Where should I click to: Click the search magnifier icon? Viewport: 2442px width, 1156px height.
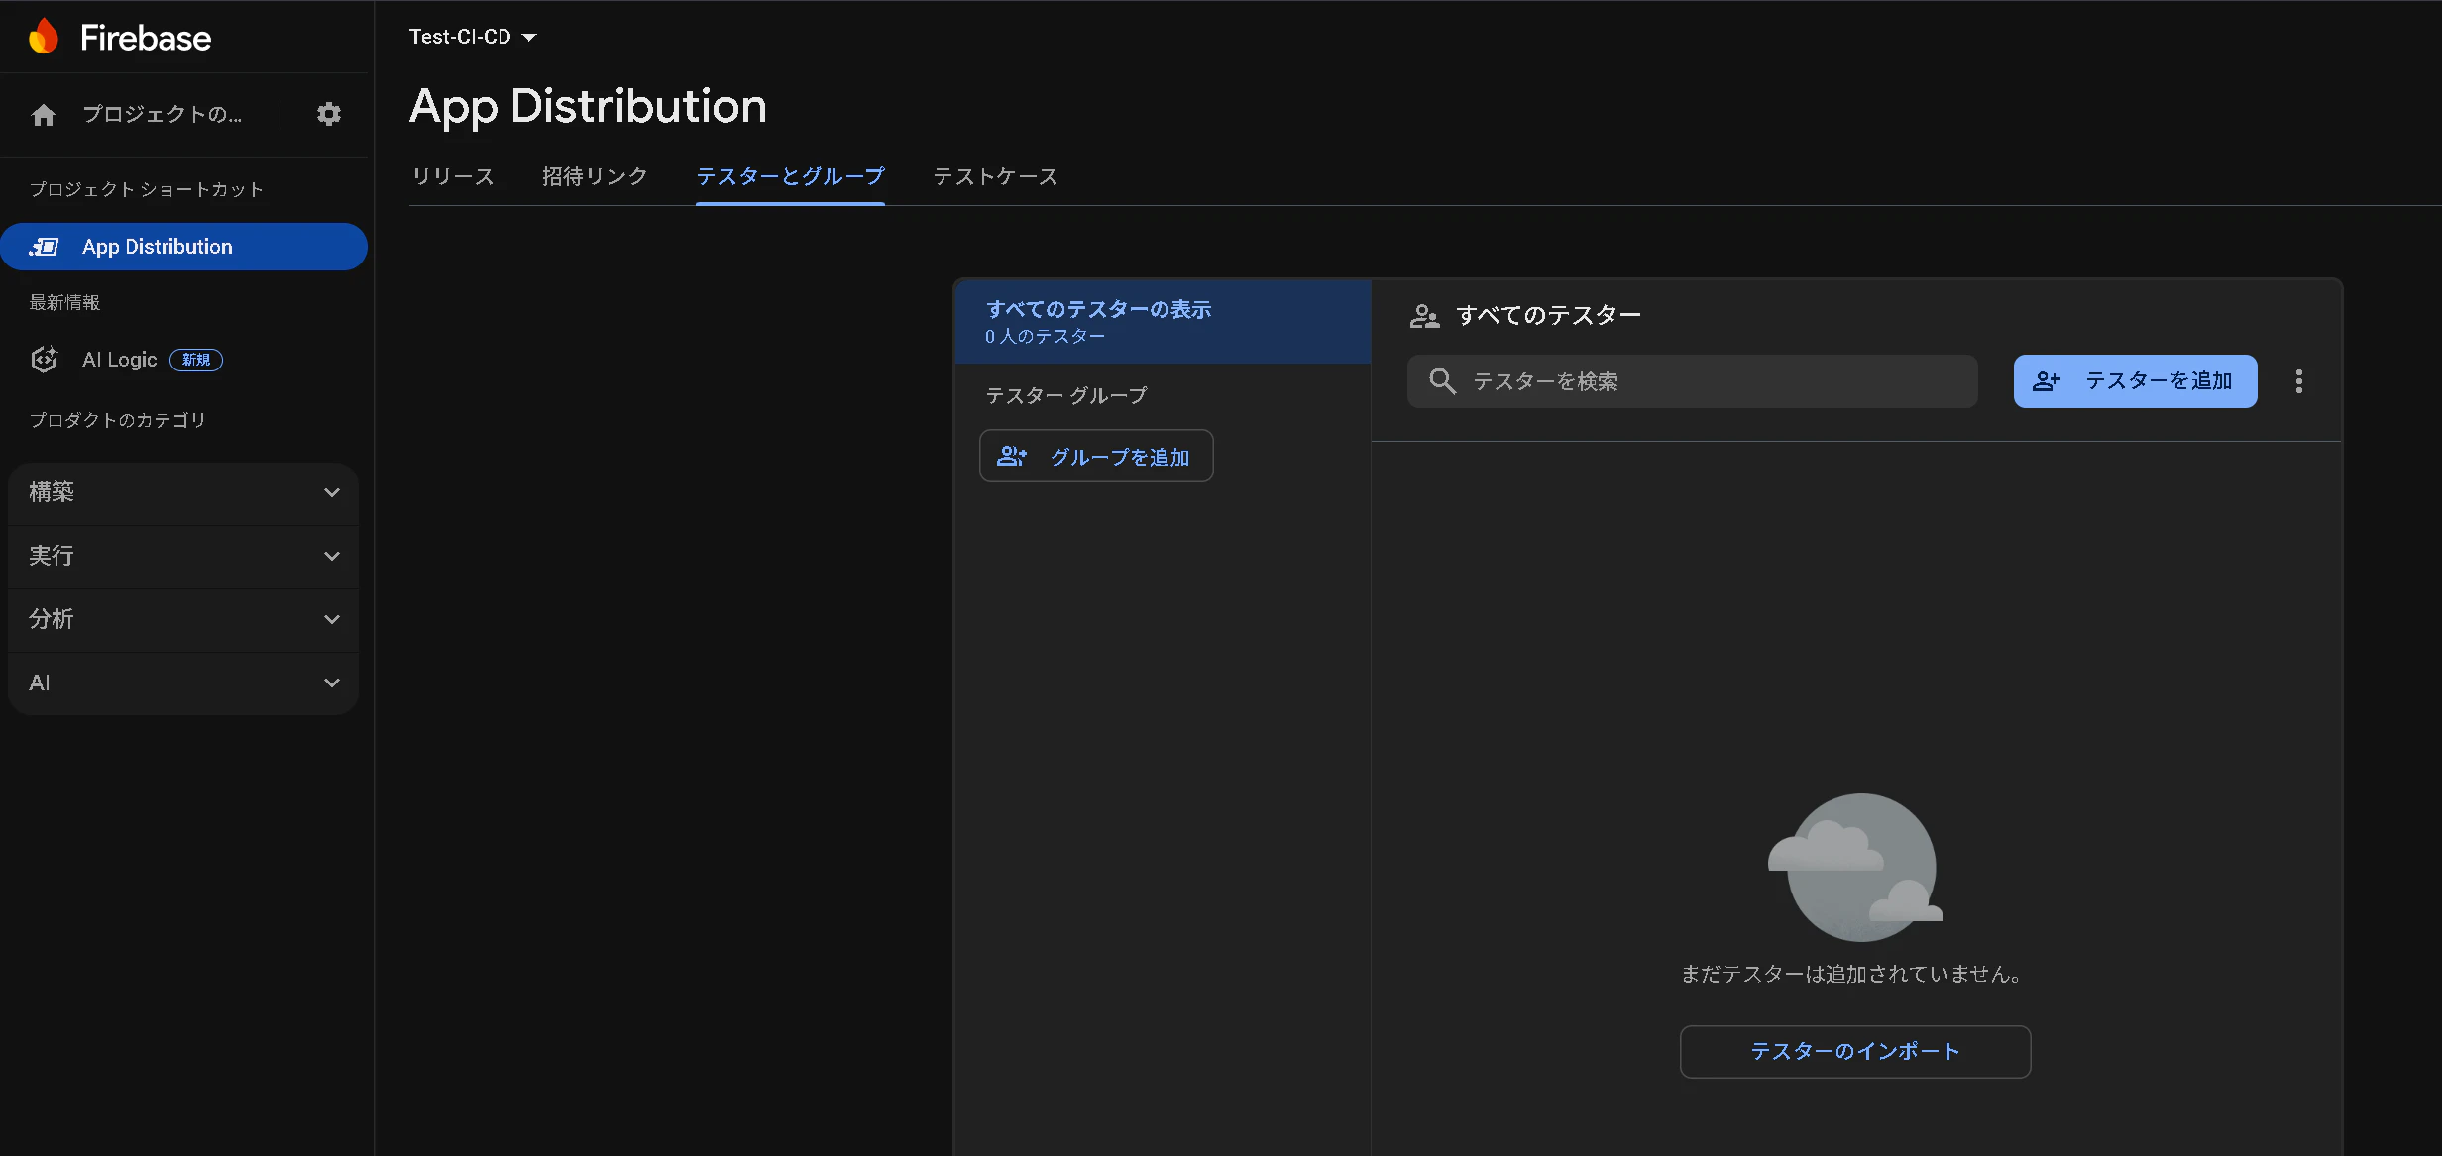point(1442,381)
